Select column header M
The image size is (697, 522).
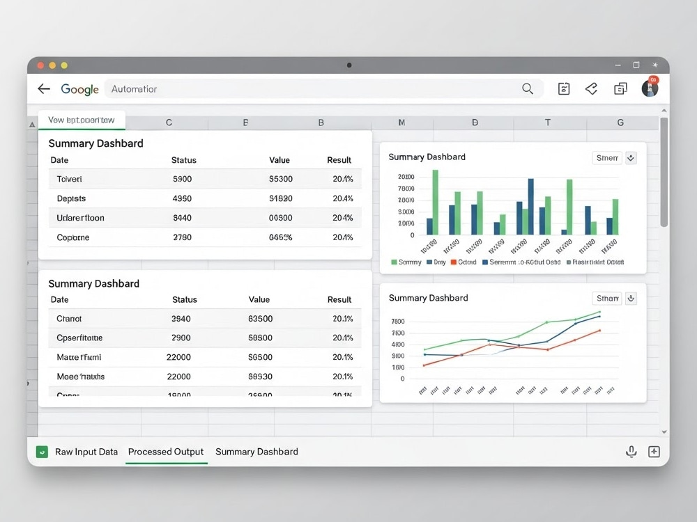pos(402,122)
